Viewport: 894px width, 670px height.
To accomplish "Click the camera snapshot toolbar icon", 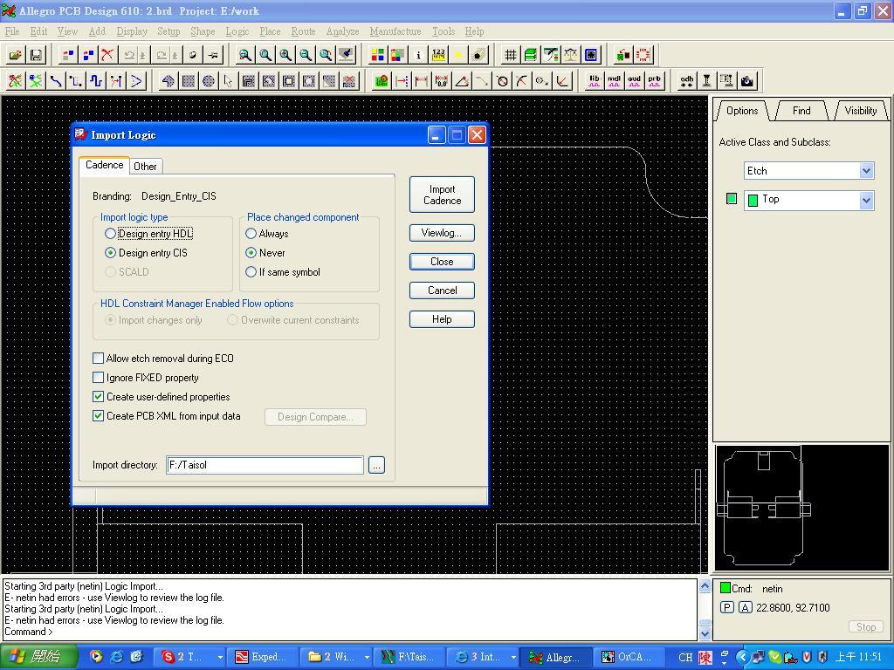I will point(747,81).
